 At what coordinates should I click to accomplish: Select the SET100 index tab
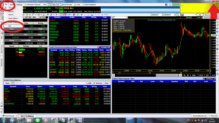click(x=28, y=17)
